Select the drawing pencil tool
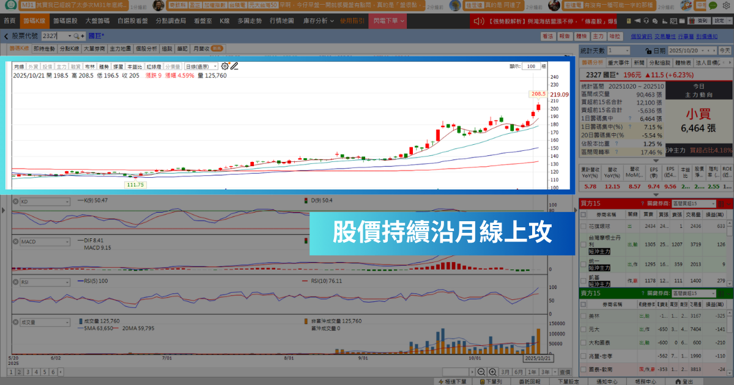Viewport: 734px width, 385px height. click(x=234, y=66)
